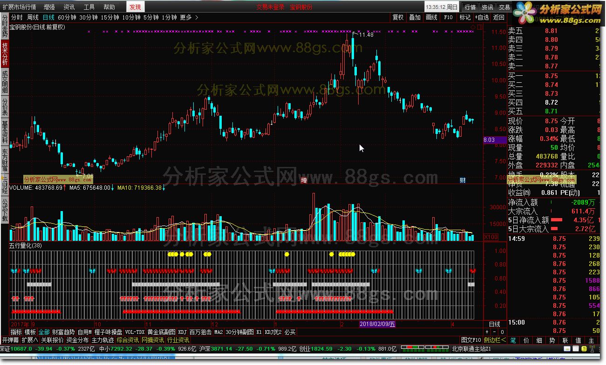This screenshot has width=606, height=365.
Task: Click the X100 volume scale label
Action: click(491, 237)
